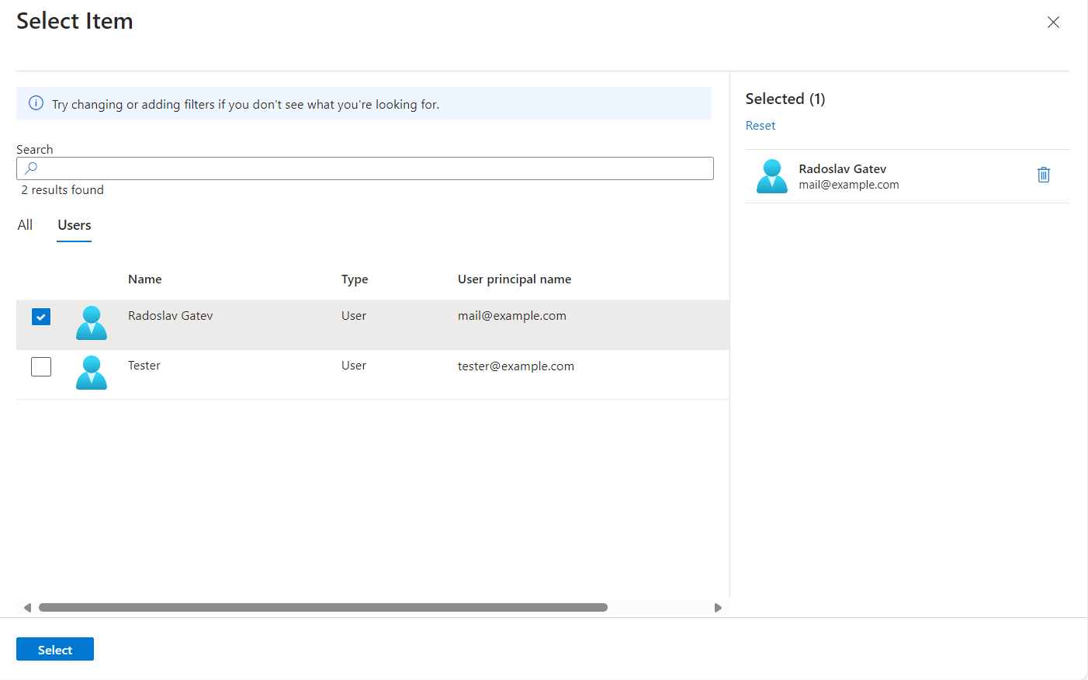
Task: Click the Select button
Action: pyautogui.click(x=54, y=649)
